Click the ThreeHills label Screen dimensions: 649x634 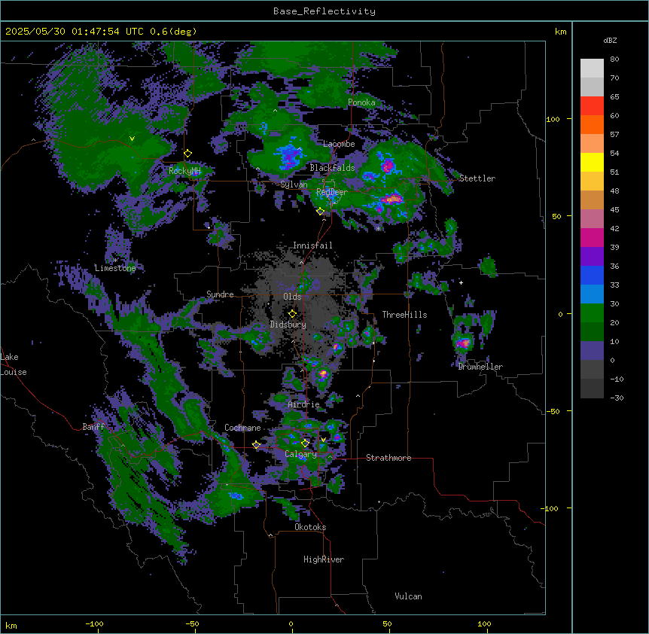point(404,315)
